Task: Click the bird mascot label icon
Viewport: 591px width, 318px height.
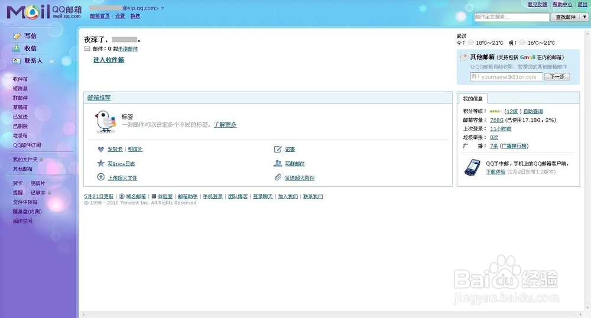Action: click(105, 122)
